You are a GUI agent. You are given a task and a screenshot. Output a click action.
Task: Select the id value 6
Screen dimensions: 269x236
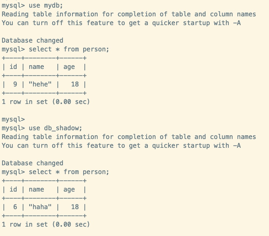click(15, 207)
